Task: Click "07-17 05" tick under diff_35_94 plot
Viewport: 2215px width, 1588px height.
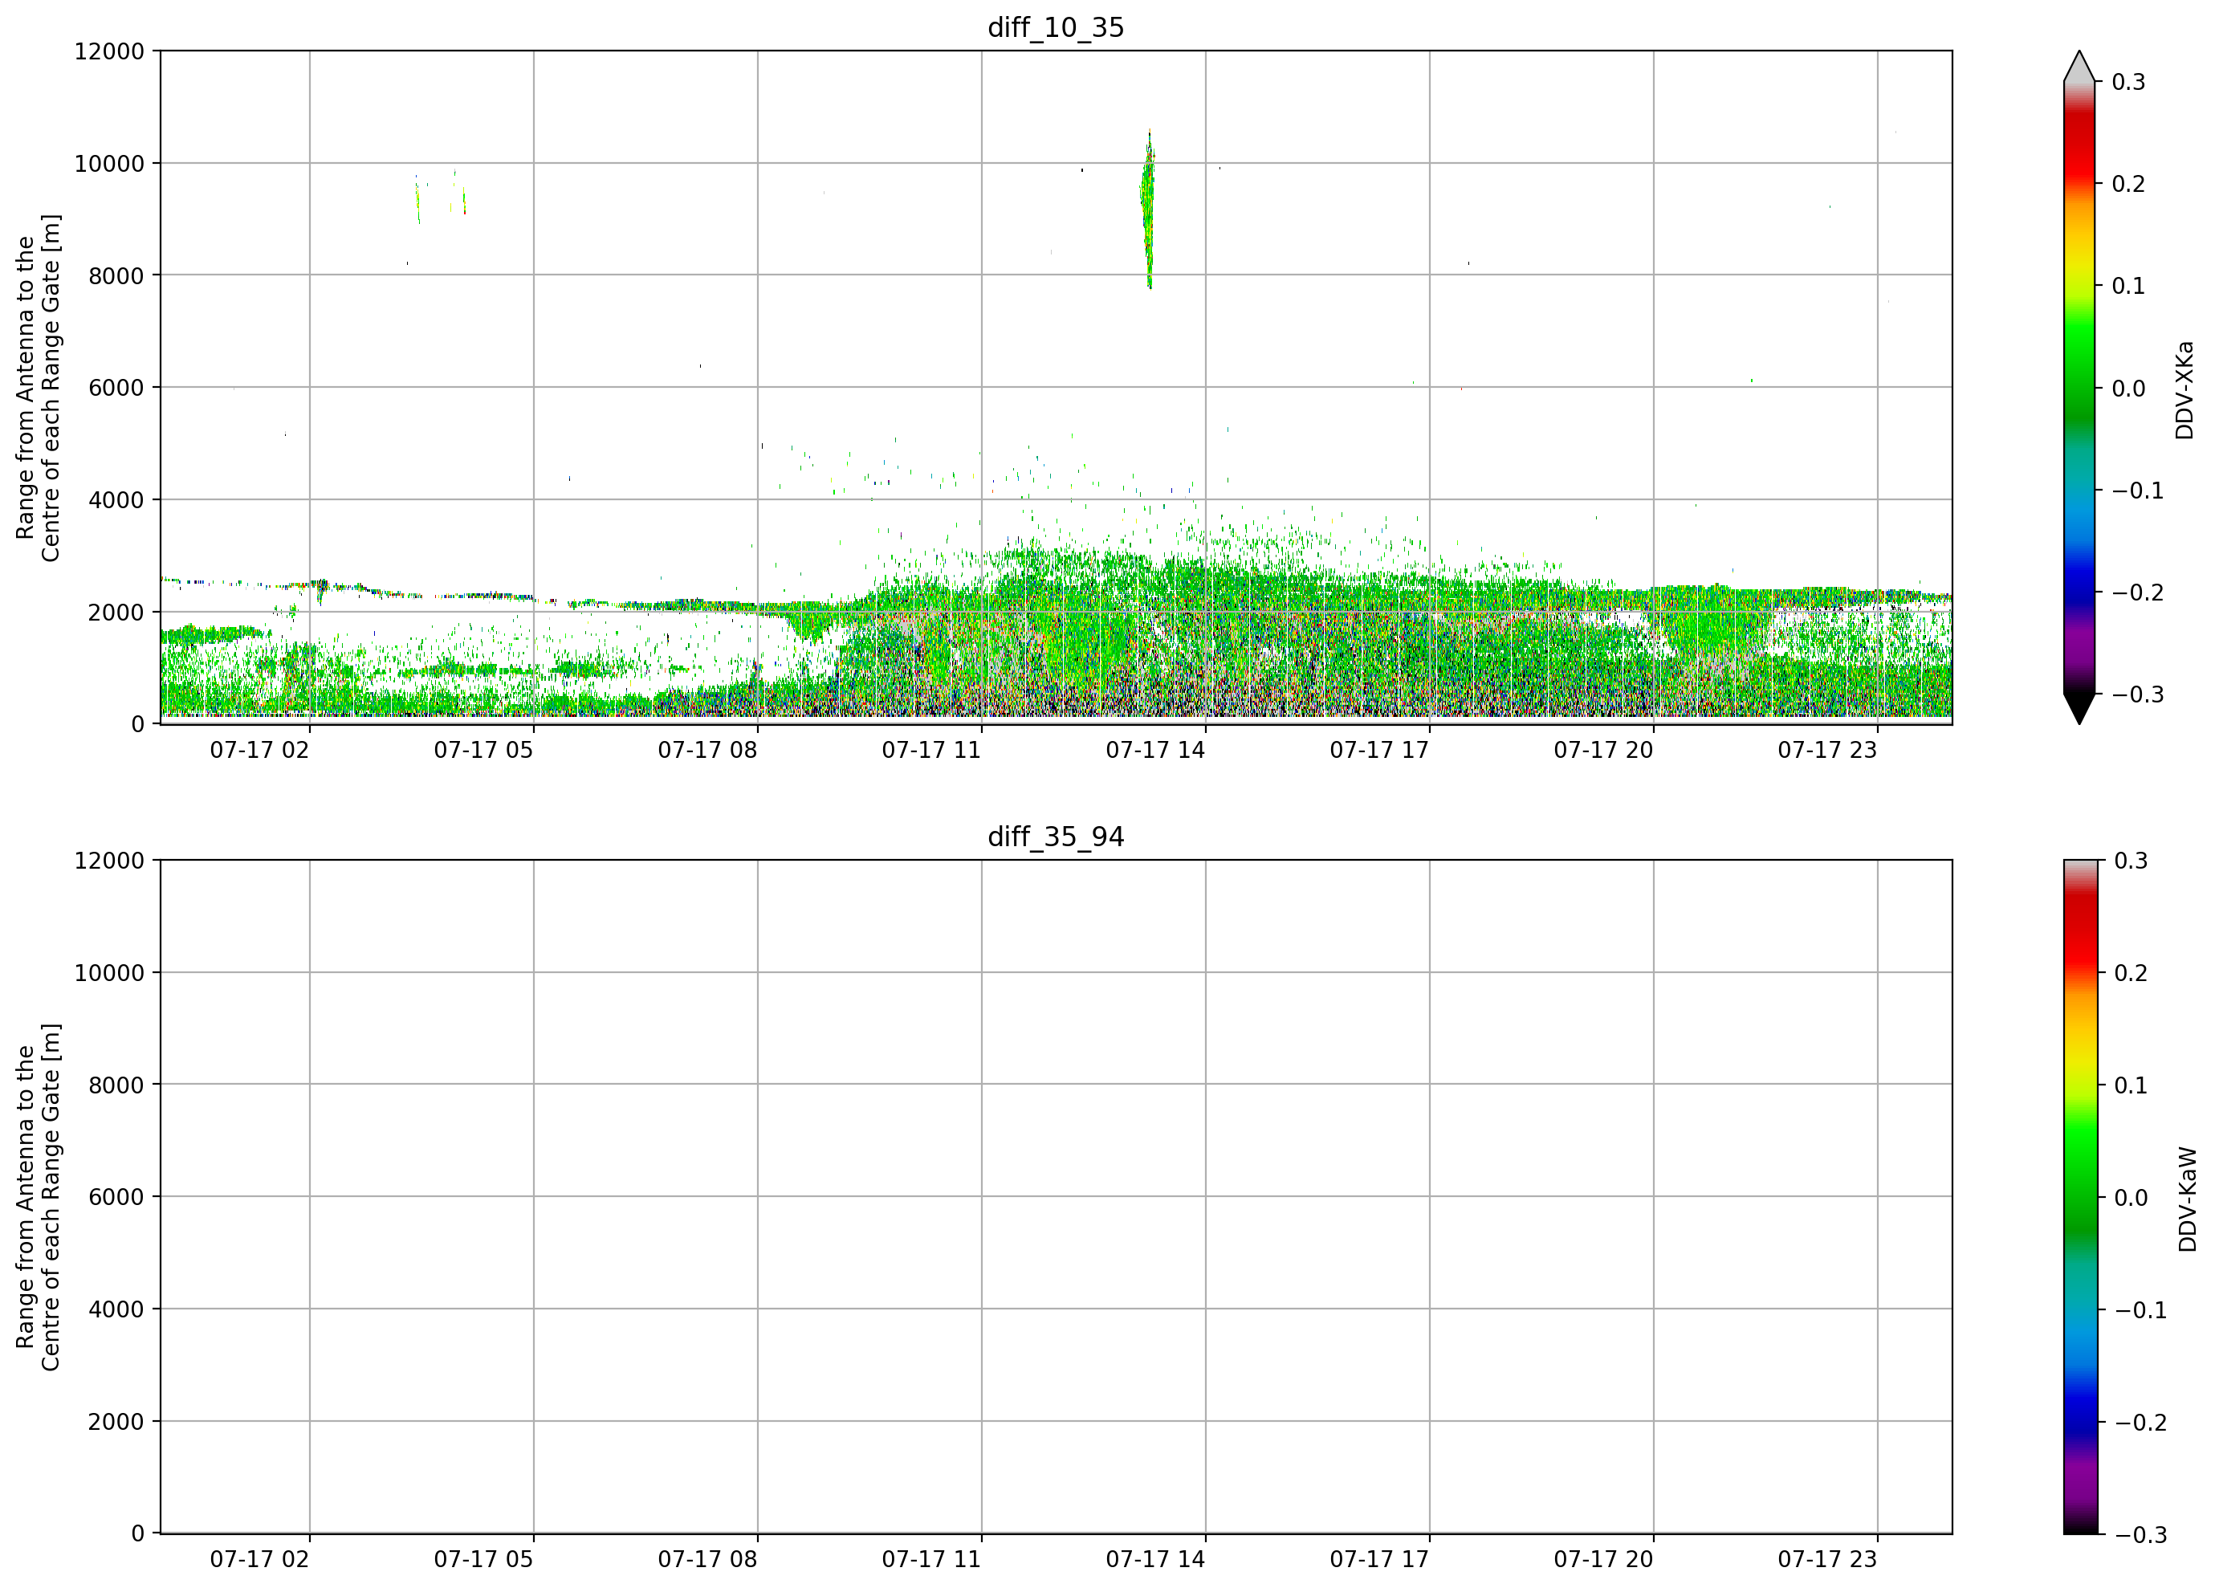Action: coord(483,1560)
